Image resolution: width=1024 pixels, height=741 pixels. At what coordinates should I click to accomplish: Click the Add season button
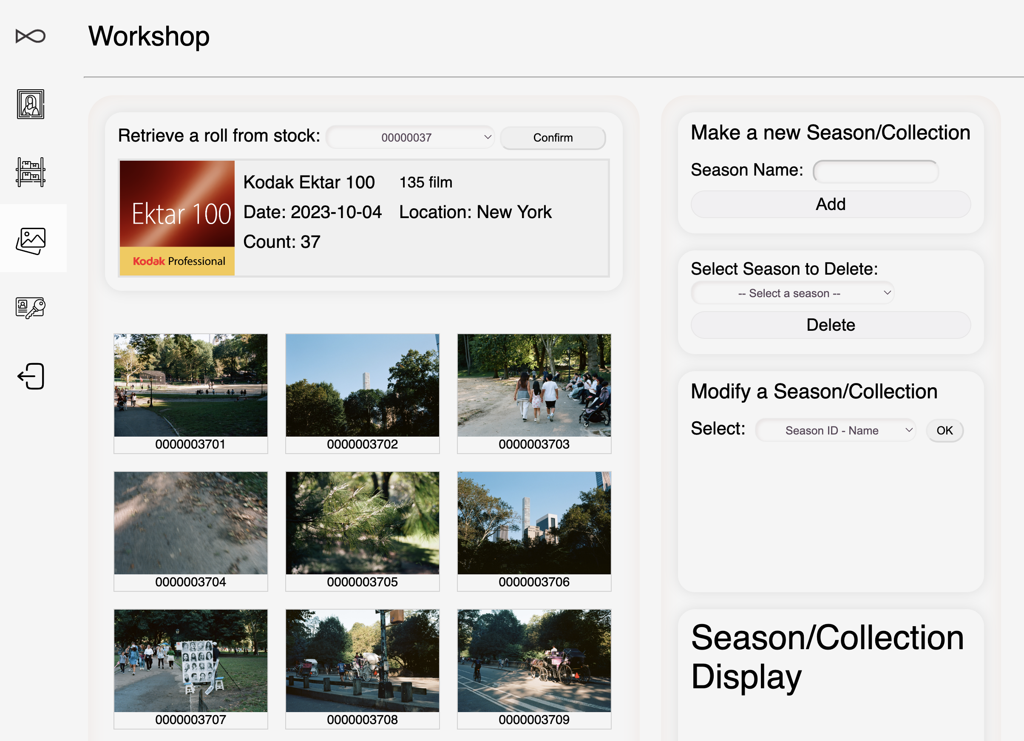[x=830, y=204]
